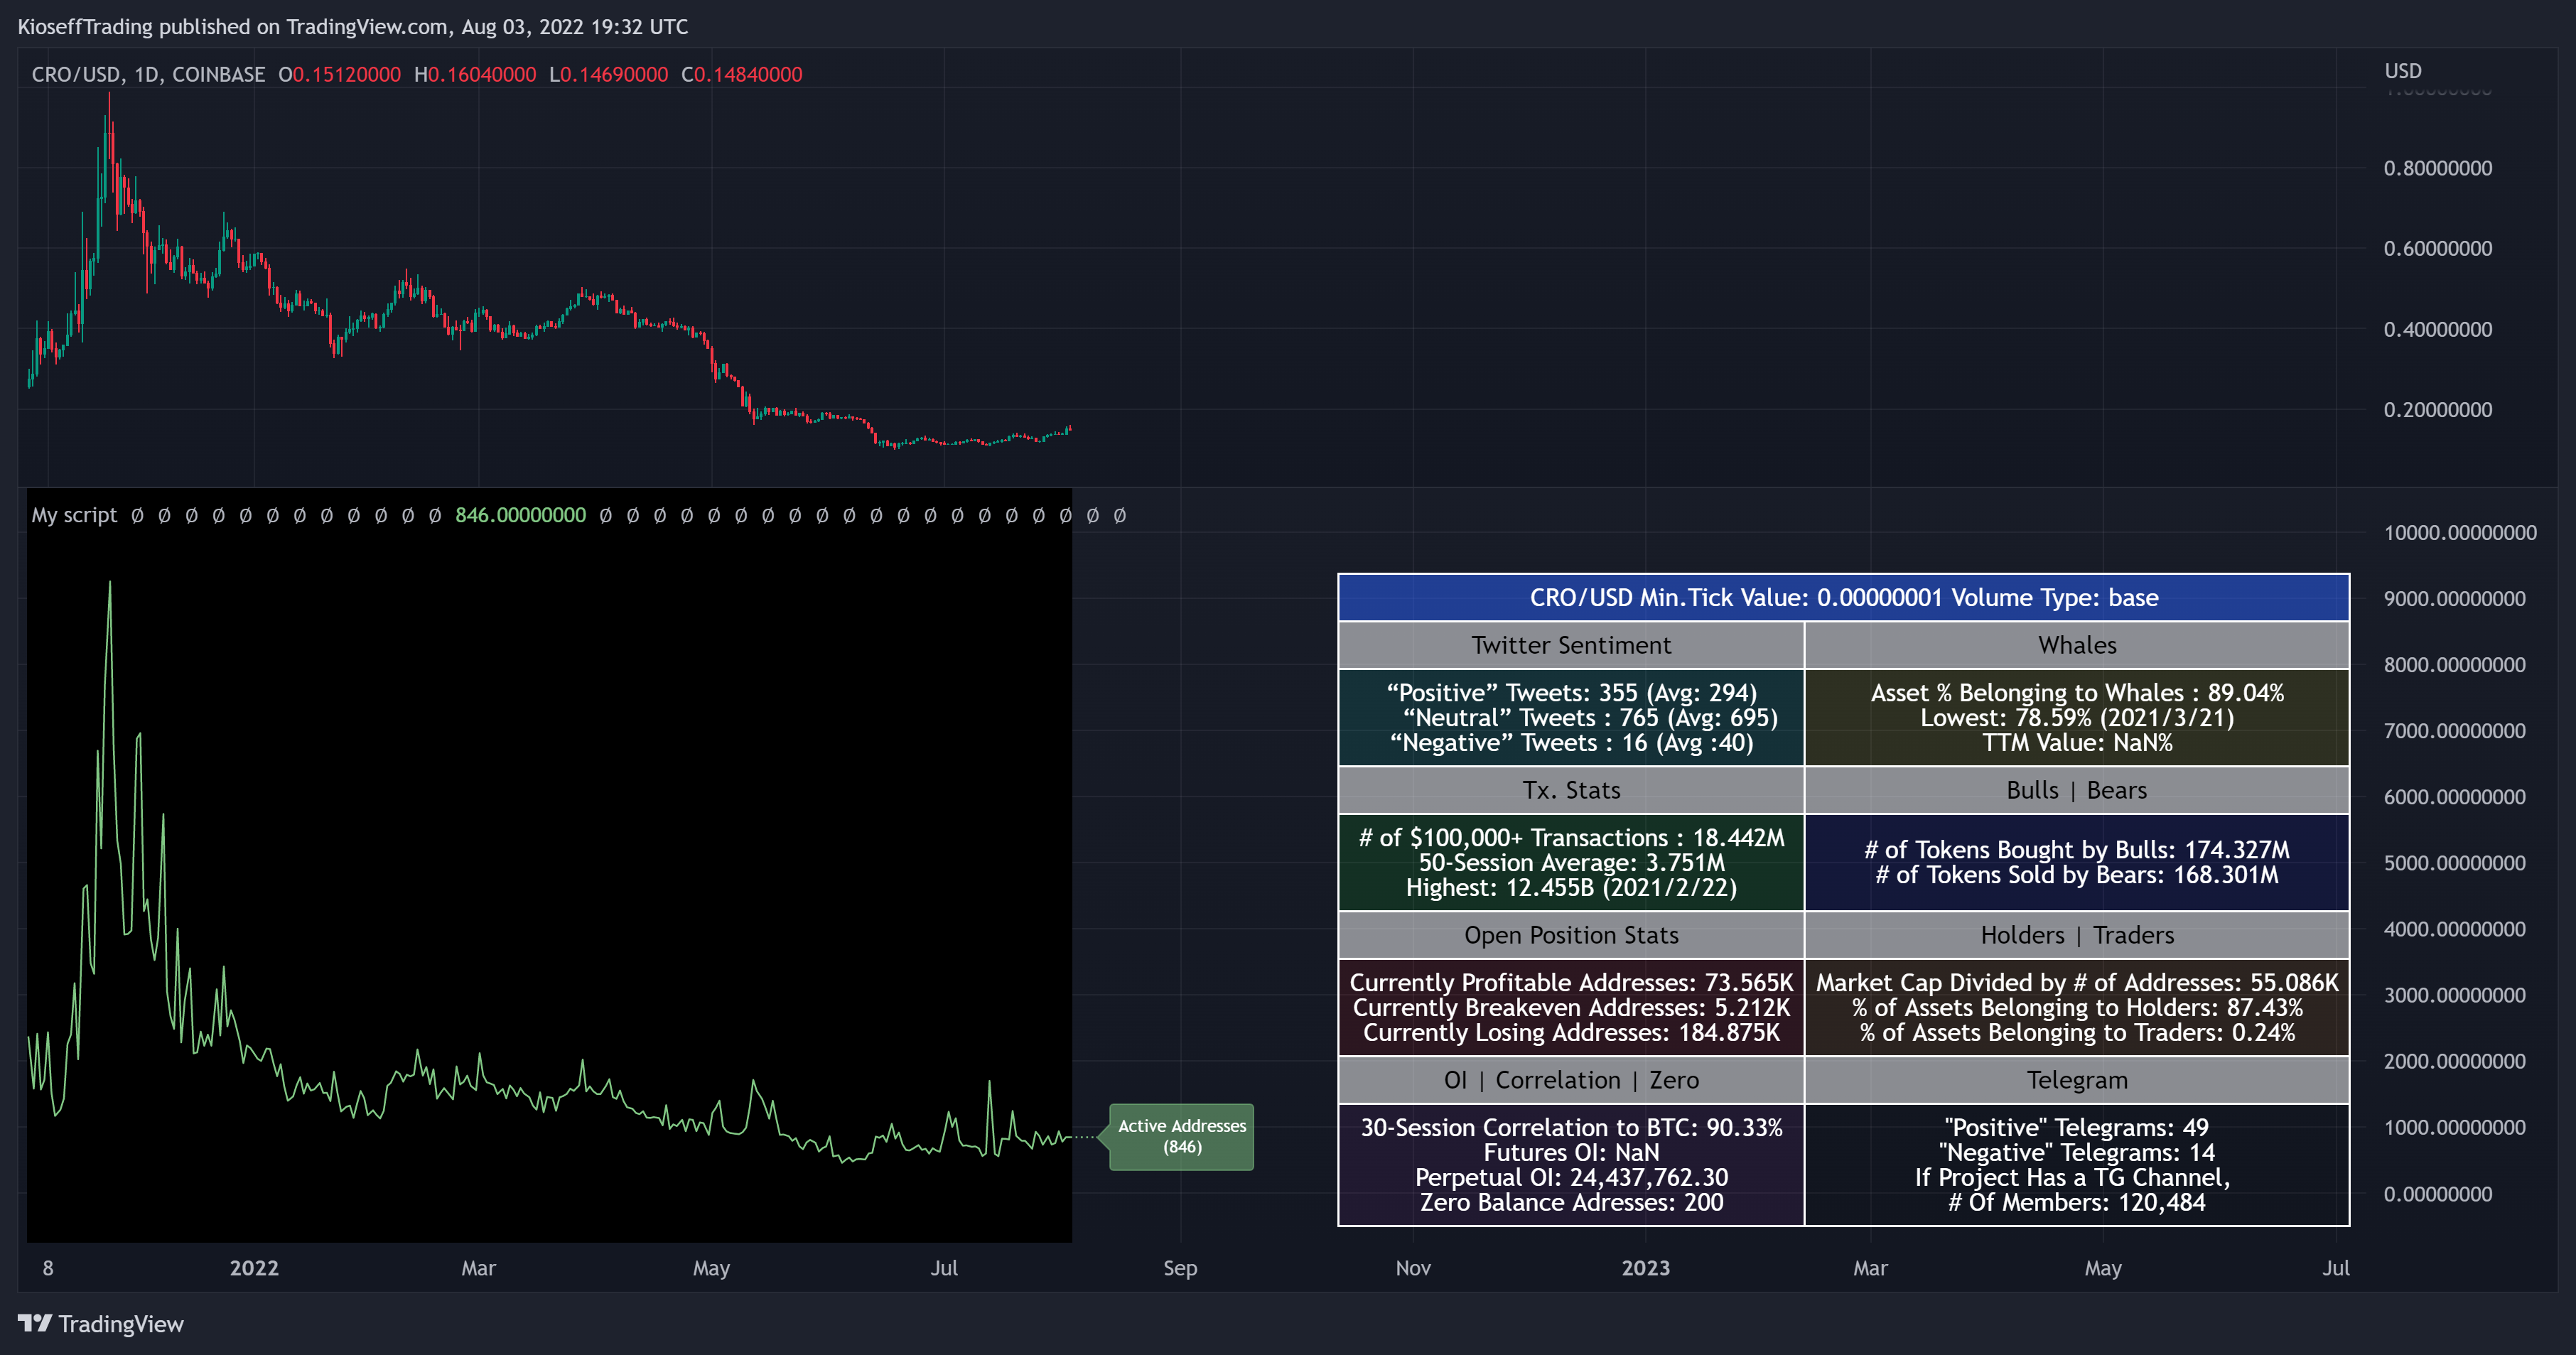Click the open price O0.15120000 value

[339, 74]
